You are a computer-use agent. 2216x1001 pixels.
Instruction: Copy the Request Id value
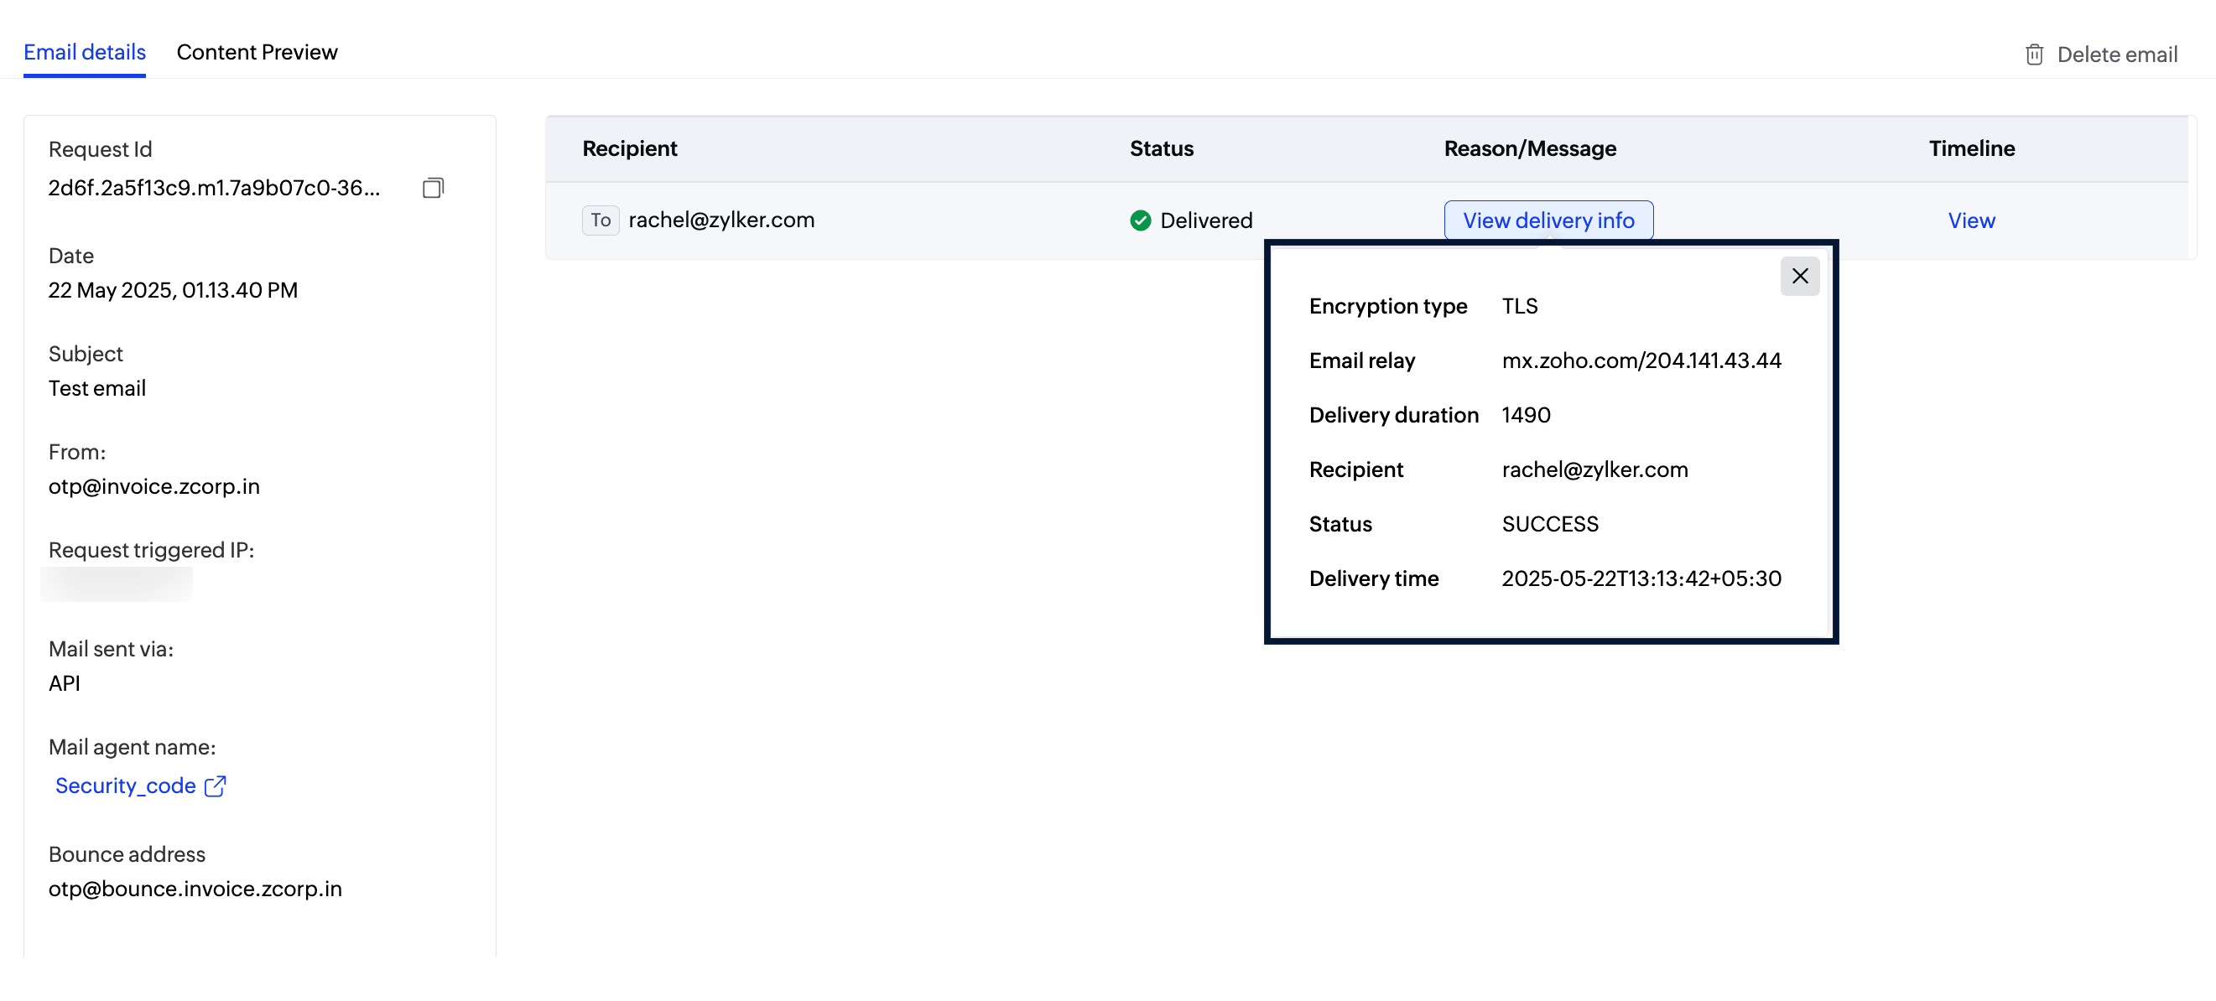(433, 188)
